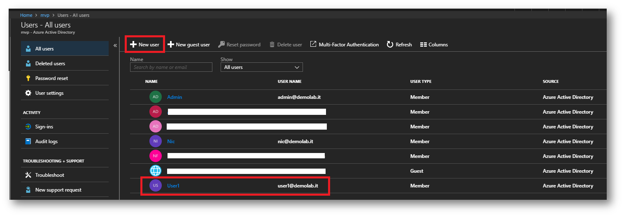Sort by the USER TYPE column header
Image resolution: width=624 pixels, height=217 pixels.
pyautogui.click(x=421, y=82)
